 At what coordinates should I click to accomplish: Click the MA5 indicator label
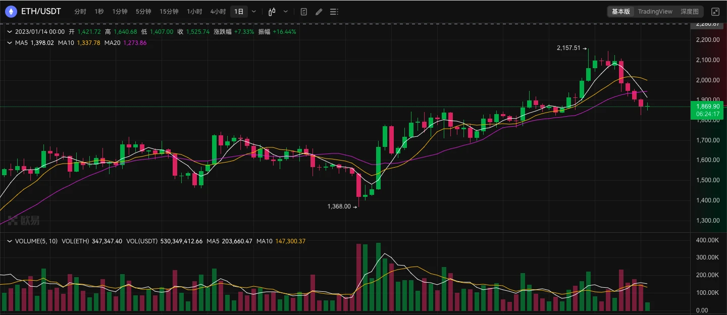(x=21, y=43)
